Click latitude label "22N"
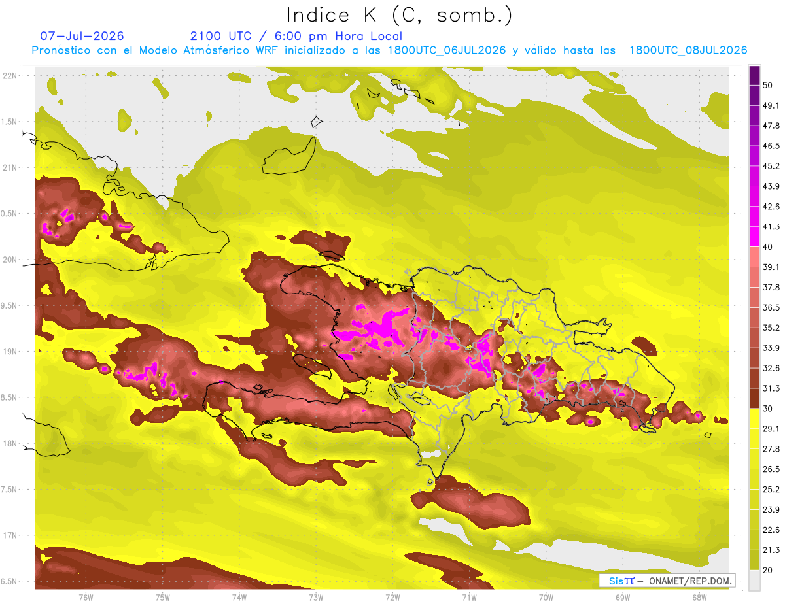 pos(11,76)
